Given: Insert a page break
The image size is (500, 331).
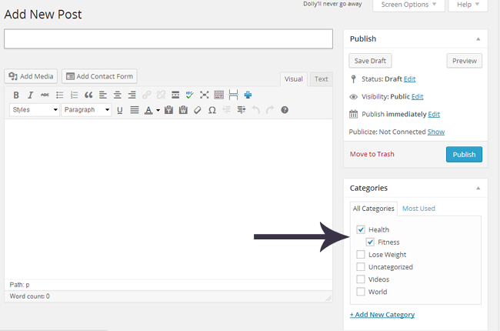Looking at the screenshot, I should coord(233,95).
